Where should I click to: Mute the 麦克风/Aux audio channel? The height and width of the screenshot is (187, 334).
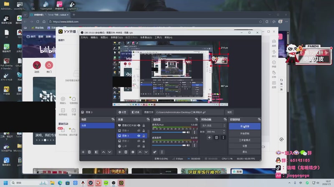(x=188, y=132)
